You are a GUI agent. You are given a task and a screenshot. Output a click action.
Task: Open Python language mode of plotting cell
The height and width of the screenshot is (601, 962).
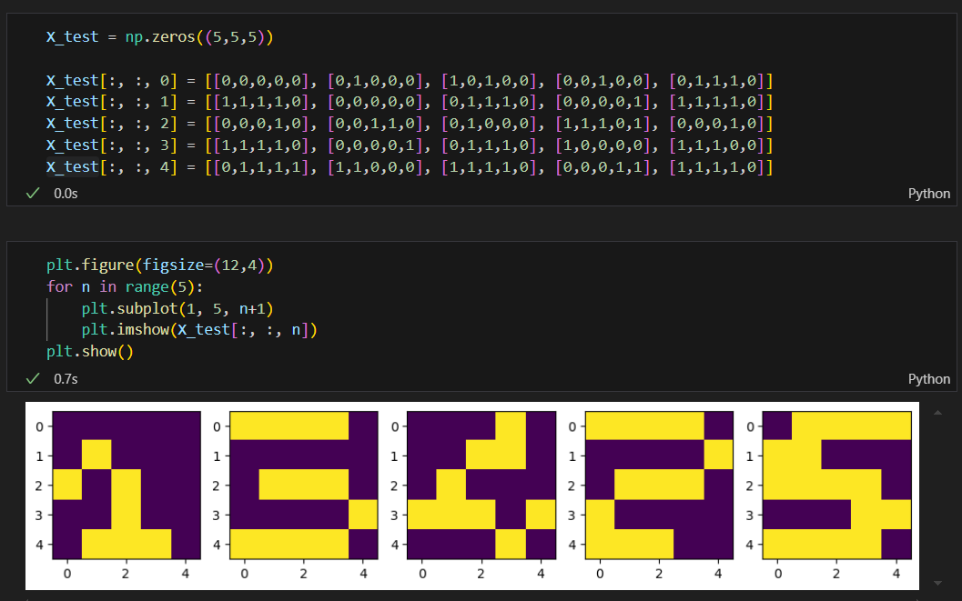(x=929, y=378)
